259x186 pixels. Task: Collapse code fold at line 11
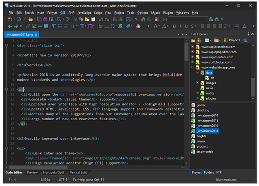[x=6, y=89]
